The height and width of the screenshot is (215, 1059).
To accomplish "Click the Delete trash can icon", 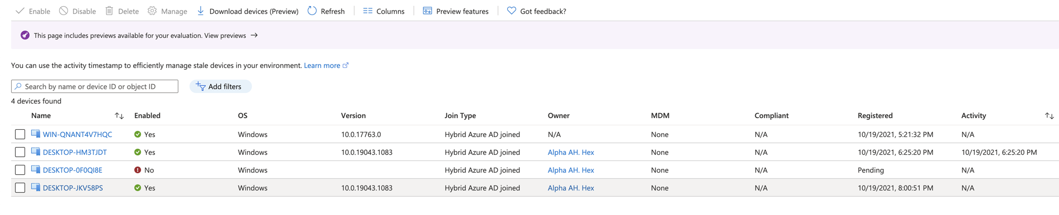I will pos(109,11).
